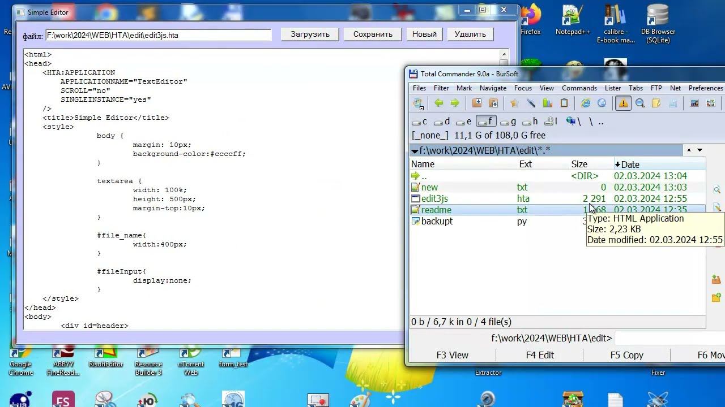Image resolution: width=725 pixels, height=407 pixels.
Task: Switch to optical drive i
Action: click(551, 122)
